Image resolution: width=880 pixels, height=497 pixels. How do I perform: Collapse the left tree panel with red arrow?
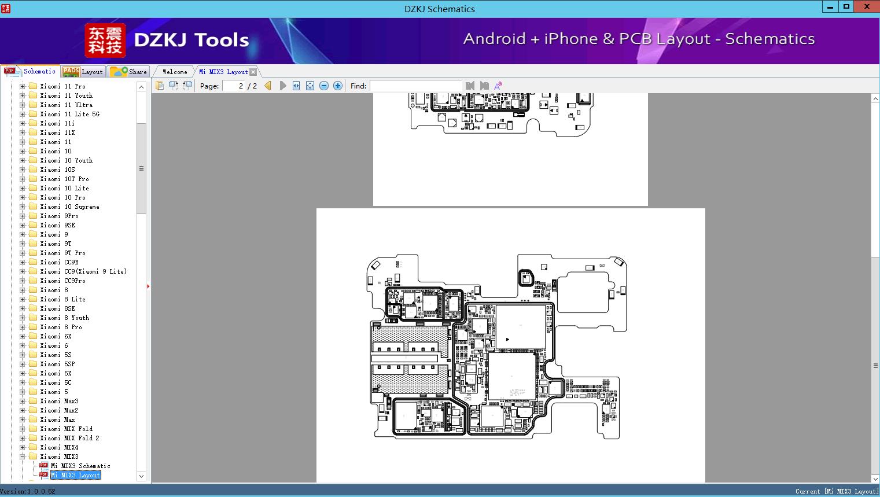coord(148,286)
